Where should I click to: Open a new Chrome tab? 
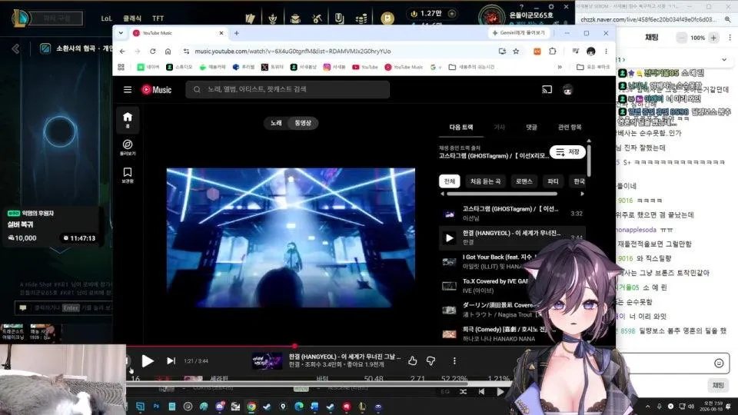point(237,33)
